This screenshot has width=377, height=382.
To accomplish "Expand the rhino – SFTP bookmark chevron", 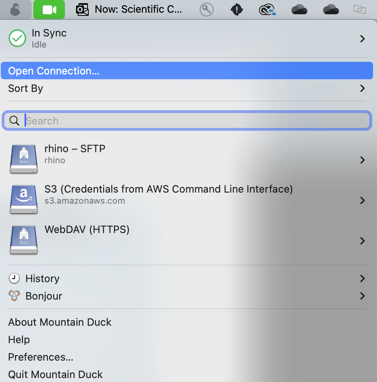I will tap(362, 160).
